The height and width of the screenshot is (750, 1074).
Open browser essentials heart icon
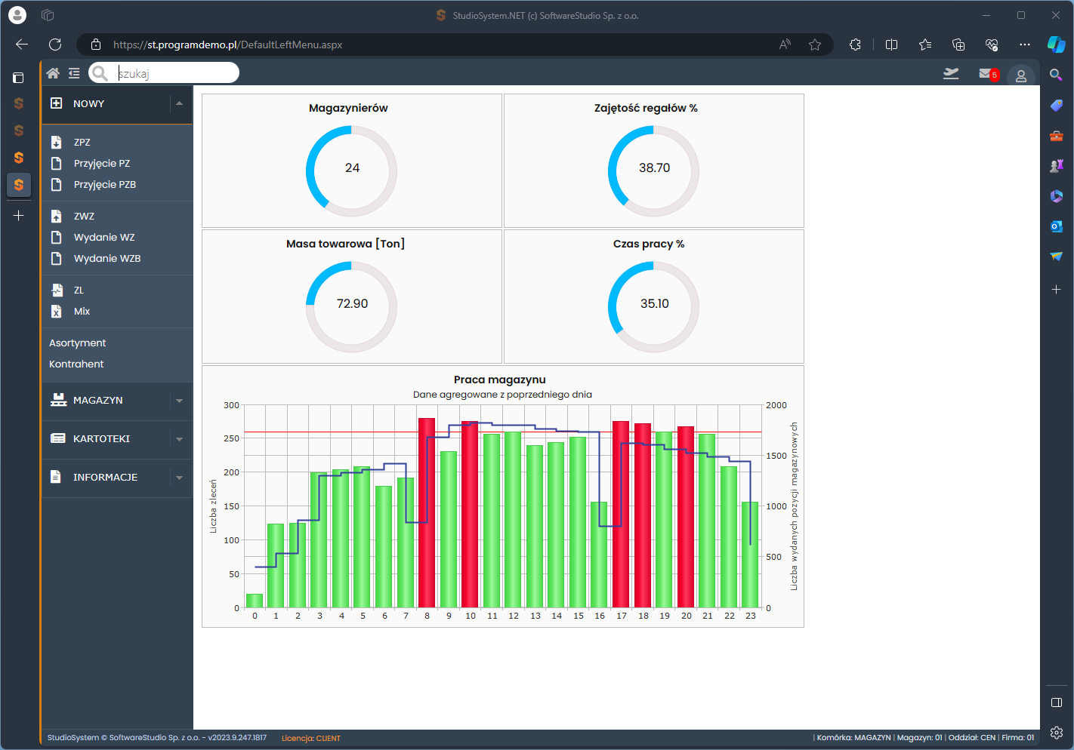click(992, 45)
